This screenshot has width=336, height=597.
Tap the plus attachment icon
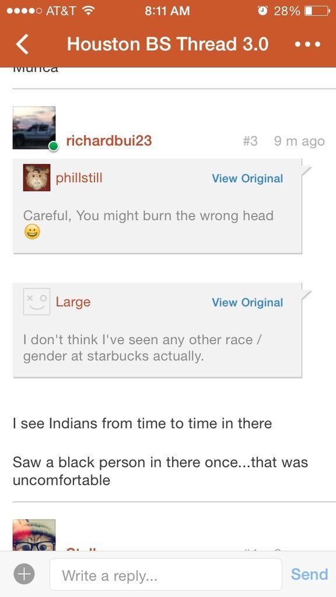24,574
